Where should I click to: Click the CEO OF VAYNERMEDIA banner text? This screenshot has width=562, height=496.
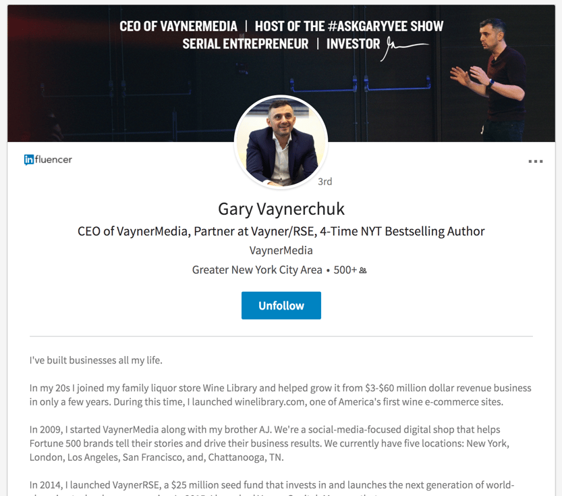178,26
